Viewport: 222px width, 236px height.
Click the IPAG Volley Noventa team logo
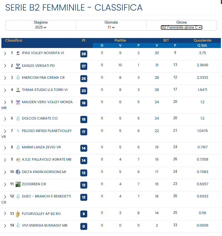18,53
